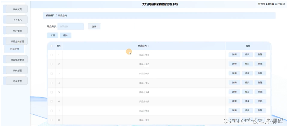The width and height of the screenshot is (288, 127).
Task: Sort table by 商品分类 column arrows
Action: [148, 46]
